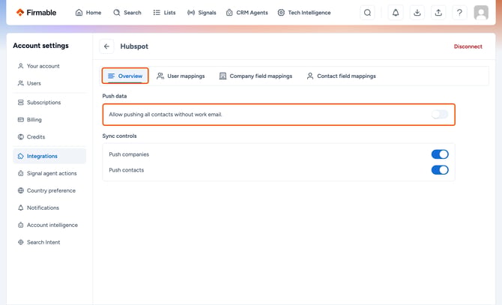The width and height of the screenshot is (502, 305).
Task: Open the Users settings page
Action: tap(49, 83)
